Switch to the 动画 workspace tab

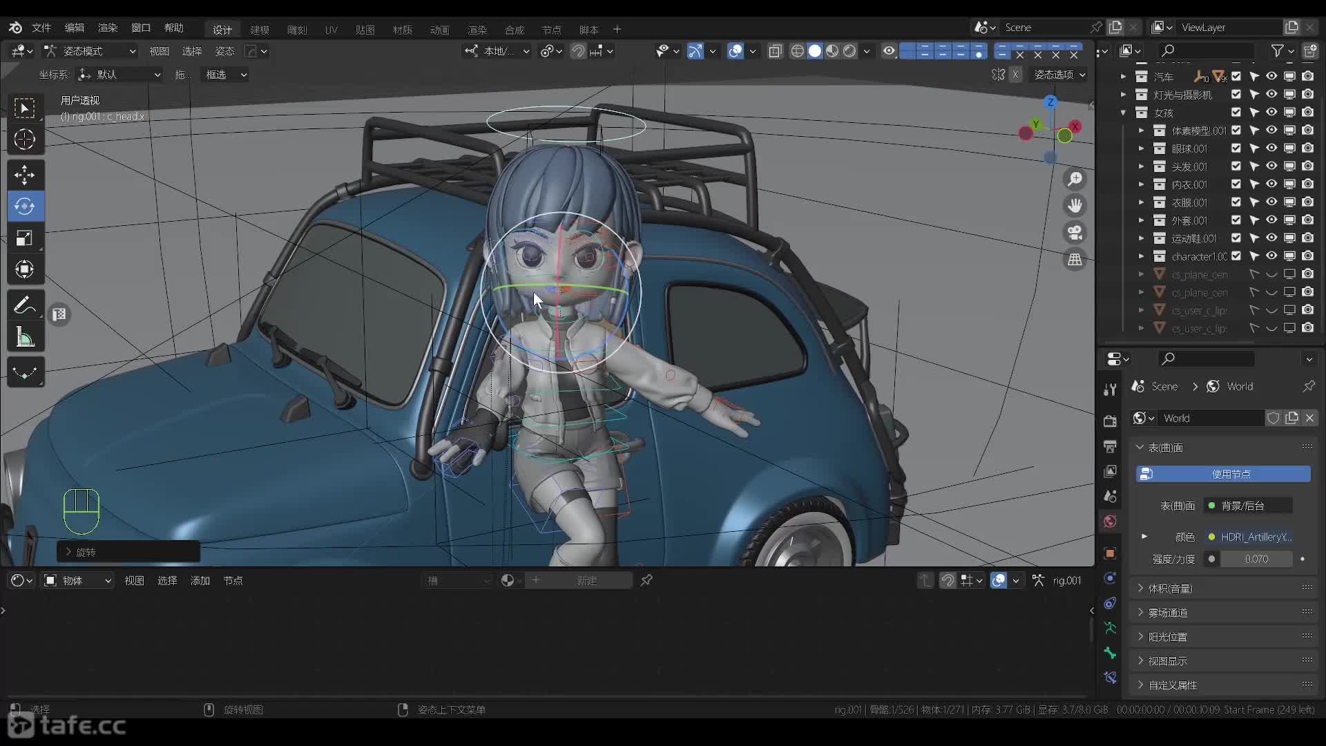(x=440, y=30)
